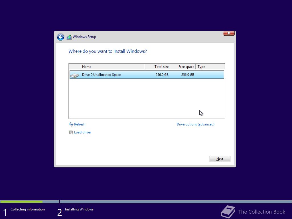Click the Load driver disc icon
Image resolution: width=292 pixels, height=219 pixels.
point(71,132)
